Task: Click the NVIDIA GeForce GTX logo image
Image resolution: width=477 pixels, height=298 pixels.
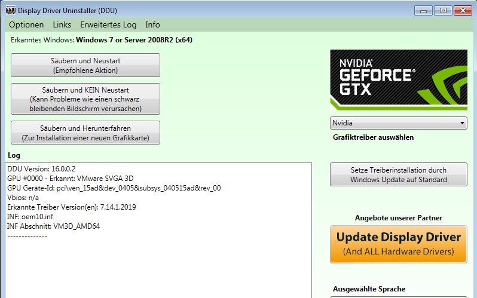Action: pyautogui.click(x=399, y=80)
